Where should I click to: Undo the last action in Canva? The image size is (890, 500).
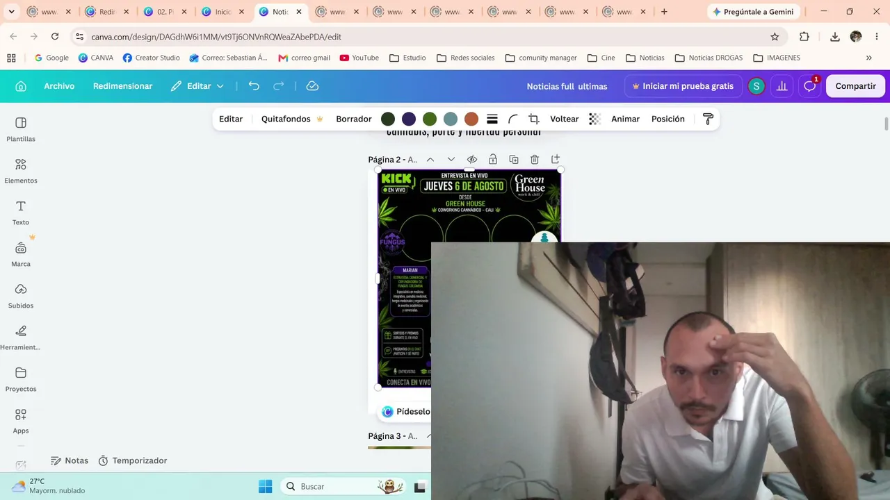pyautogui.click(x=254, y=86)
